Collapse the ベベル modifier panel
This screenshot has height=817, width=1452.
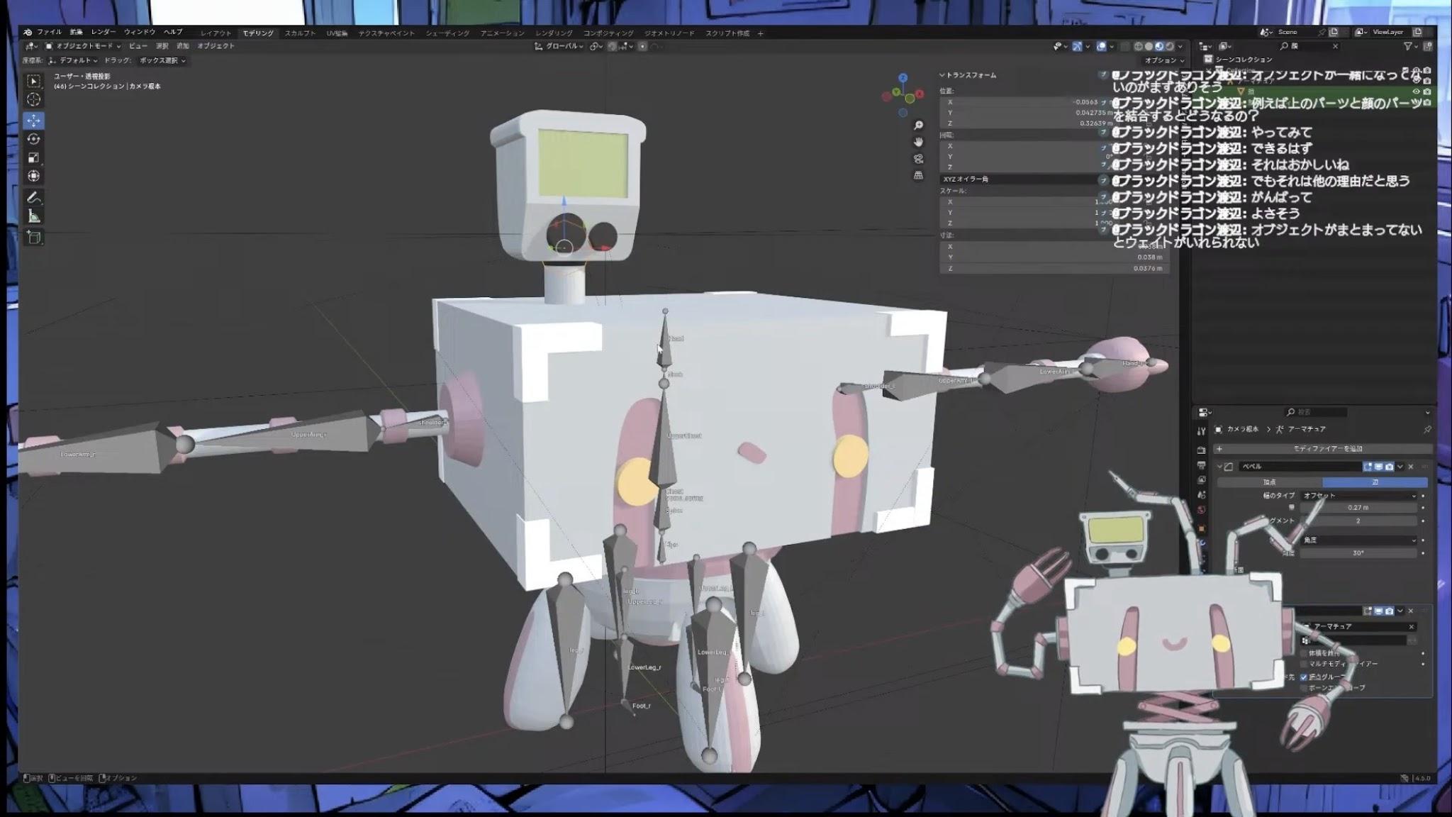[1220, 467]
